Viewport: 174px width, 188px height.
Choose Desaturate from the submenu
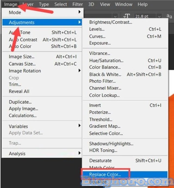100,161
